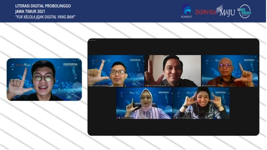Image resolution: width=267 pixels, height=150 pixels.
Task: Click the Indonesia logo in the moderator's background
Action: click(70, 65)
